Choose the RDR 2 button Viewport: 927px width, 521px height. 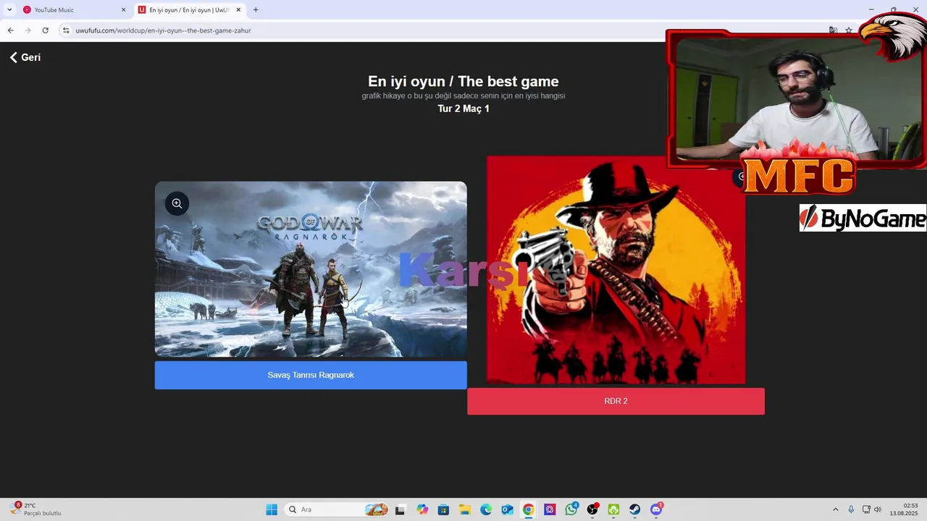(616, 401)
